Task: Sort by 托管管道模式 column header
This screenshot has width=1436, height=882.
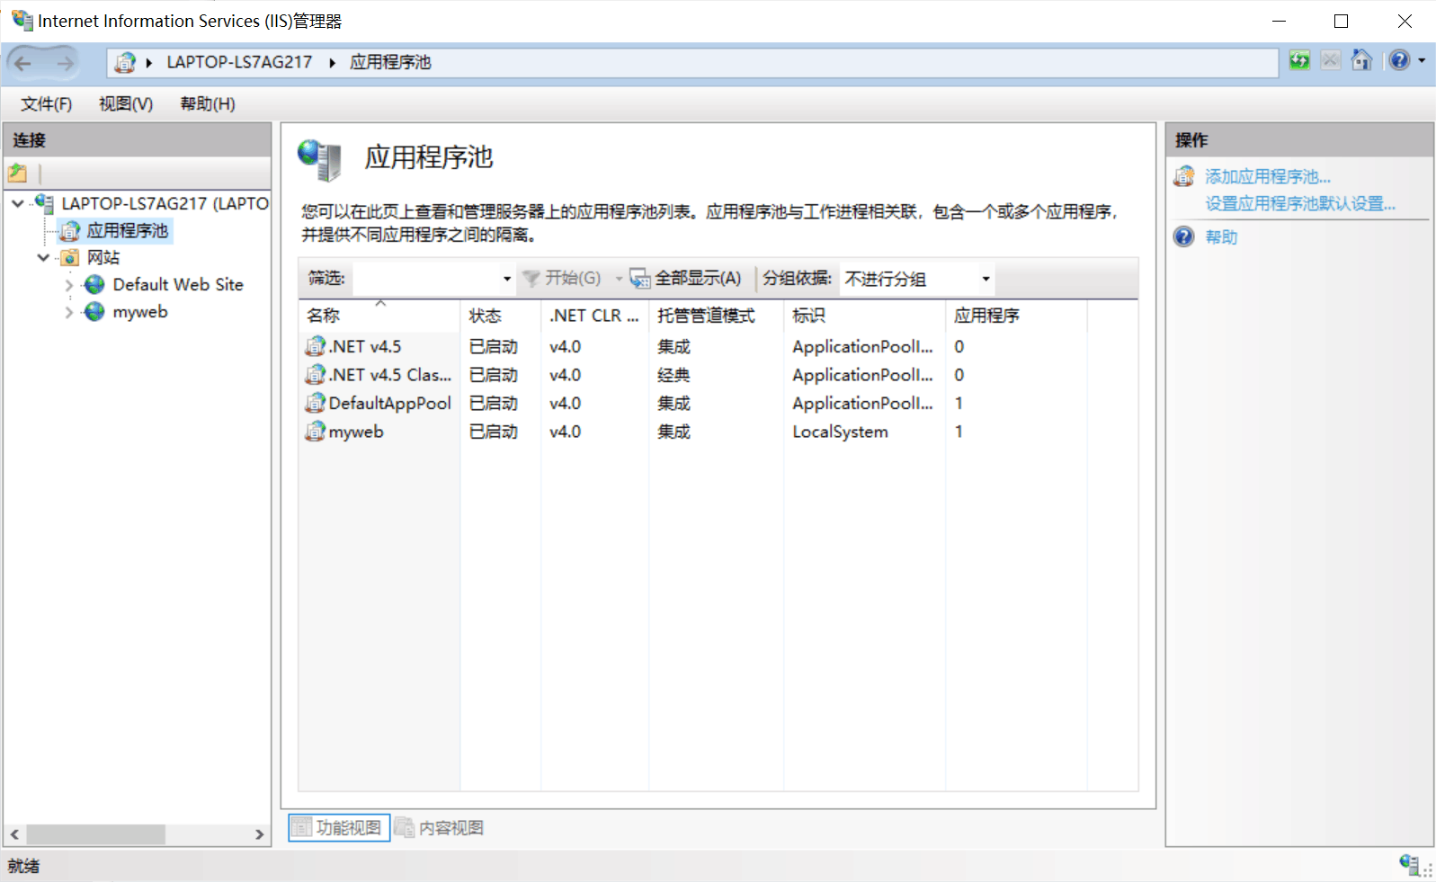Action: pos(716,316)
